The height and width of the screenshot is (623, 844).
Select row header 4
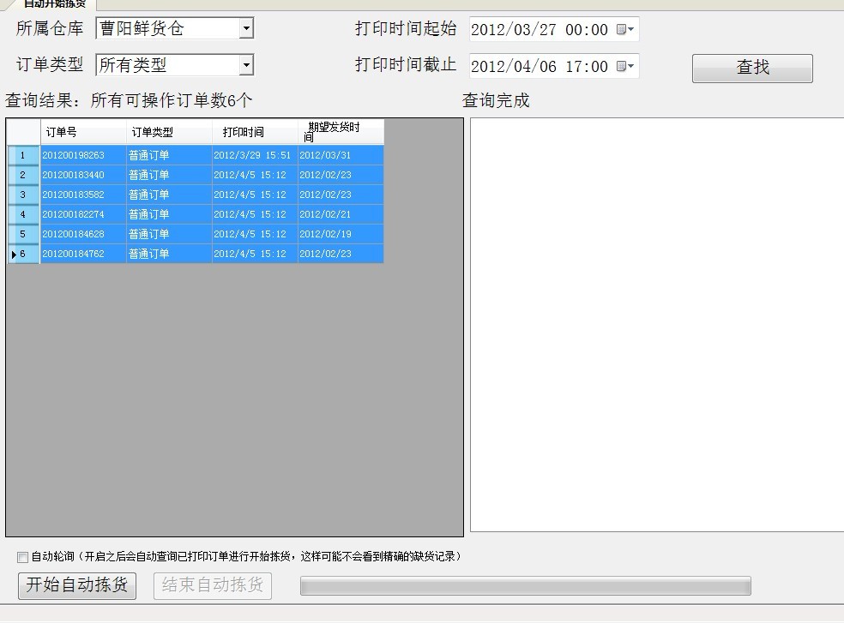[x=24, y=214]
